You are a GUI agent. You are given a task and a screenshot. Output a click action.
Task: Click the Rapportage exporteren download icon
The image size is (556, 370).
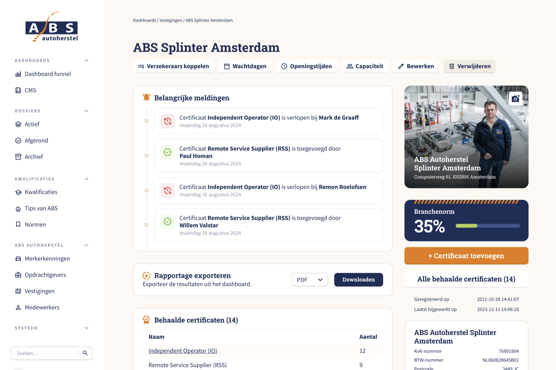pos(147,276)
